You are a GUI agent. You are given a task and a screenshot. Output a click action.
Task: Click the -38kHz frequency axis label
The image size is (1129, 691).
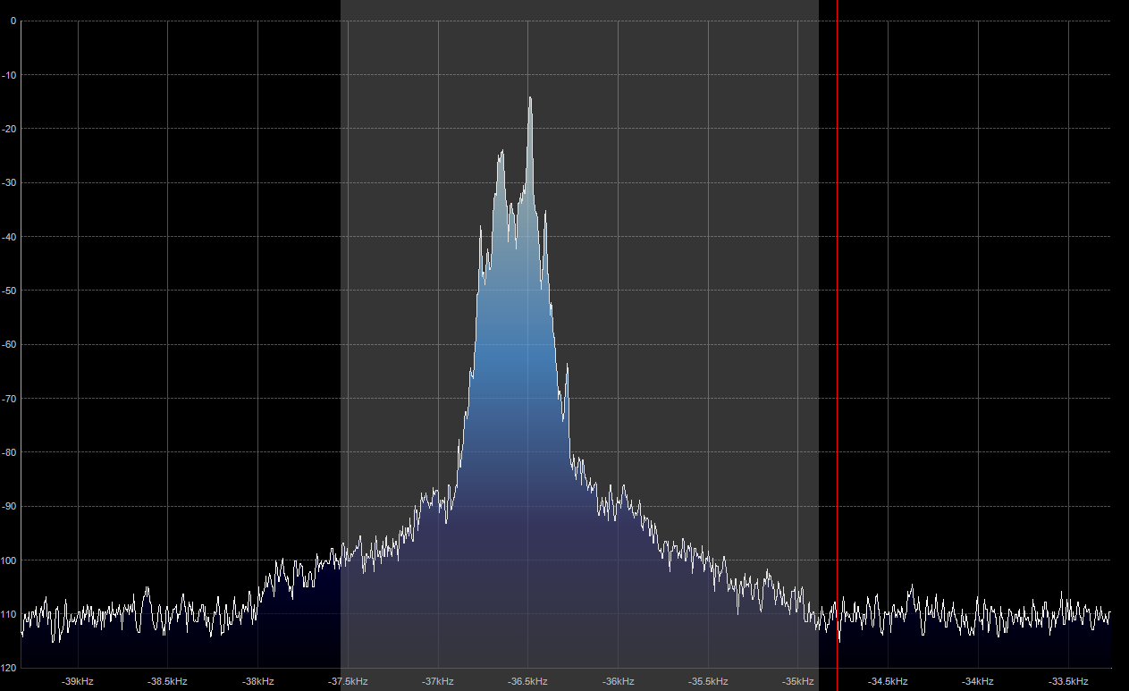257,682
